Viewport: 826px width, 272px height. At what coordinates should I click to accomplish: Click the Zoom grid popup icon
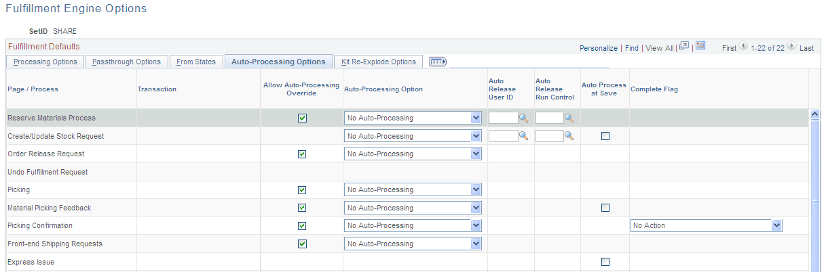[684, 46]
